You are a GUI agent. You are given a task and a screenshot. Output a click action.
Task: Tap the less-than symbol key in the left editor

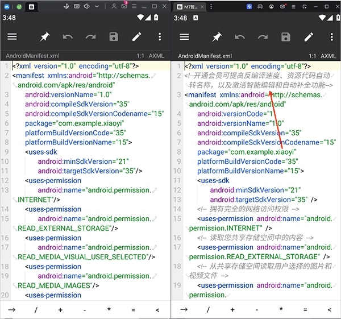pyautogui.click(x=157, y=309)
